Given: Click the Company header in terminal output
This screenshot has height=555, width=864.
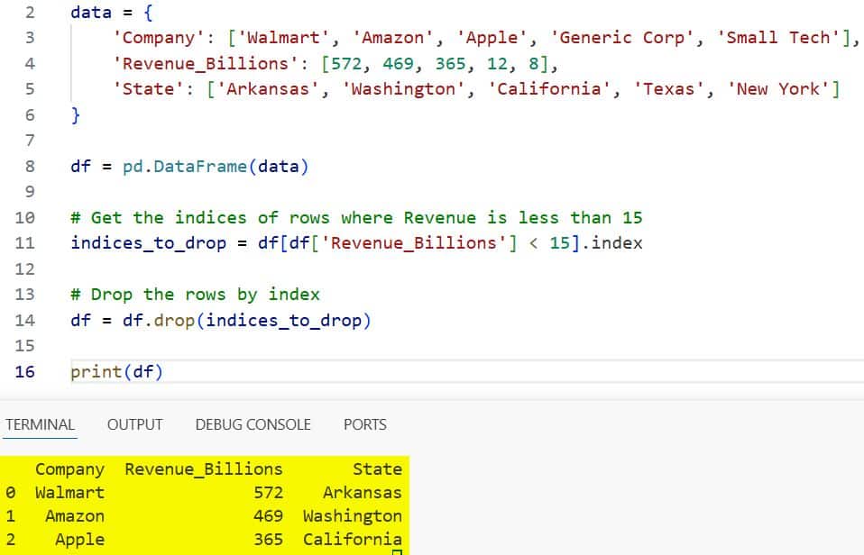Looking at the screenshot, I should [x=69, y=469].
